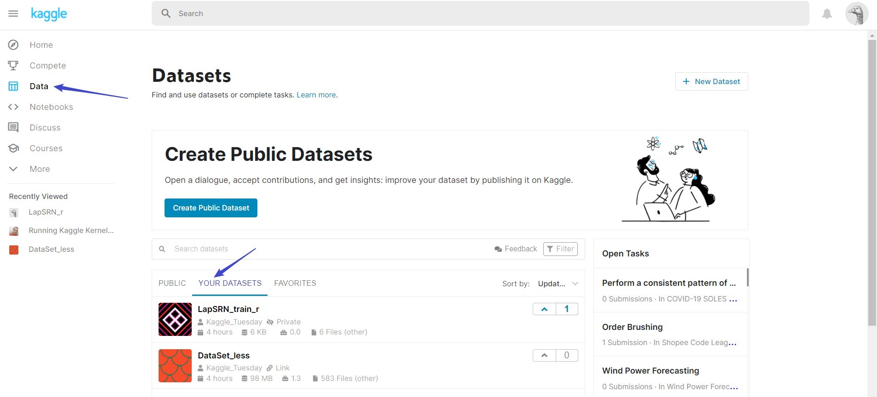Click the Compete trophy icon
The width and height of the screenshot is (877, 397).
click(x=13, y=66)
